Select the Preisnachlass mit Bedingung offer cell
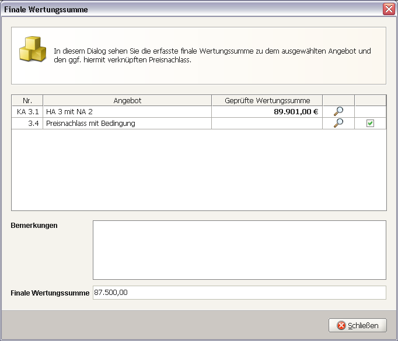The image size is (398, 341). [127, 124]
